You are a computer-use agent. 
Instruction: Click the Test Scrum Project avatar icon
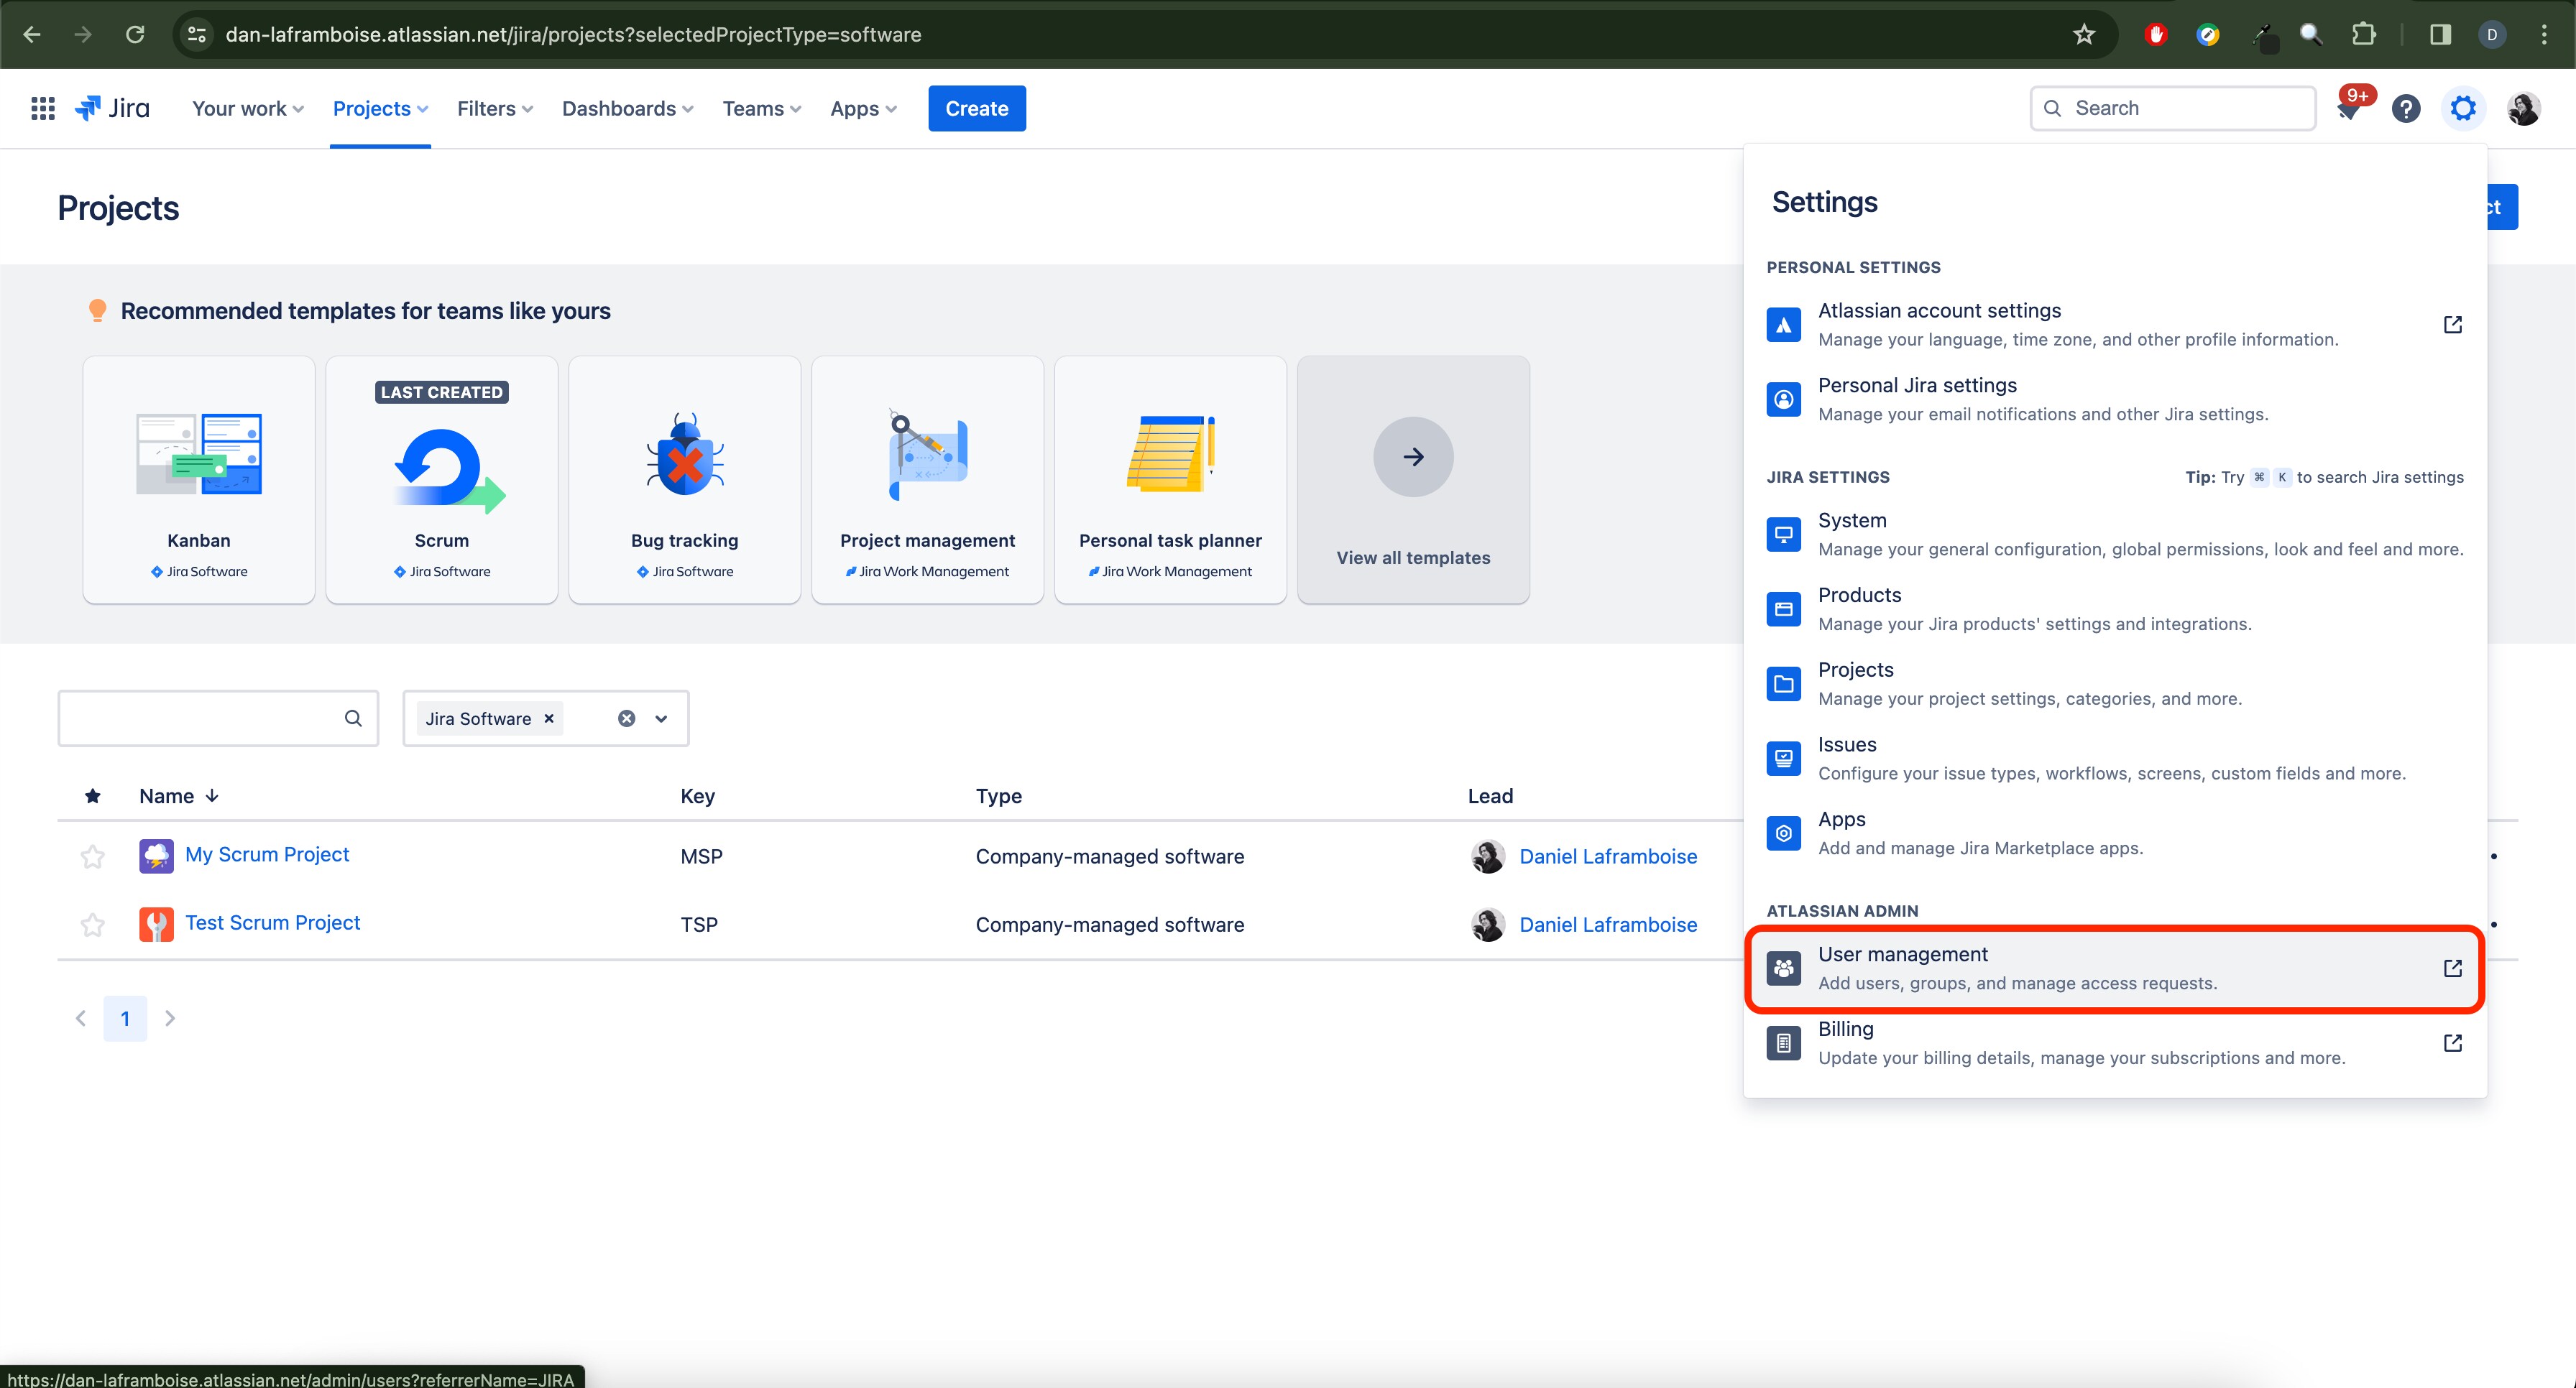point(156,925)
